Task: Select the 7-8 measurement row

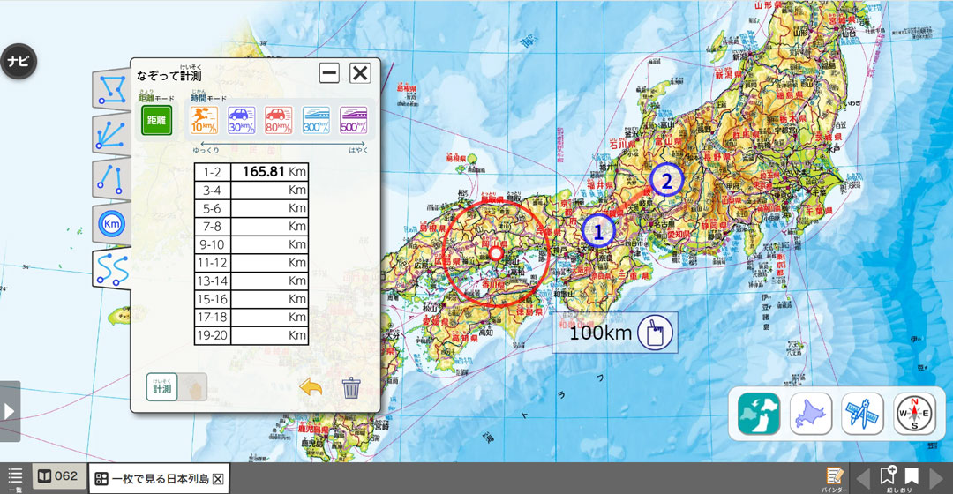Action: coord(251,227)
